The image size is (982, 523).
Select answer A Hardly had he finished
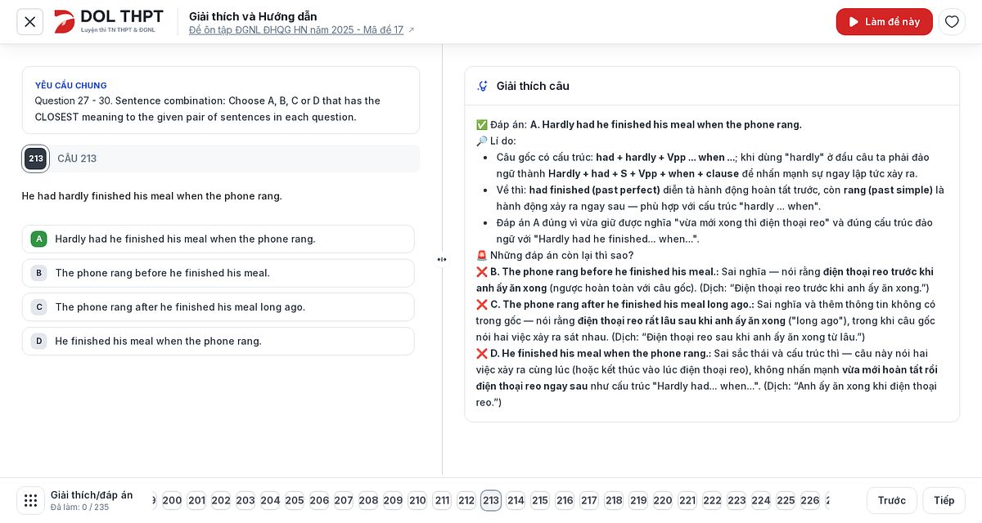click(218, 239)
